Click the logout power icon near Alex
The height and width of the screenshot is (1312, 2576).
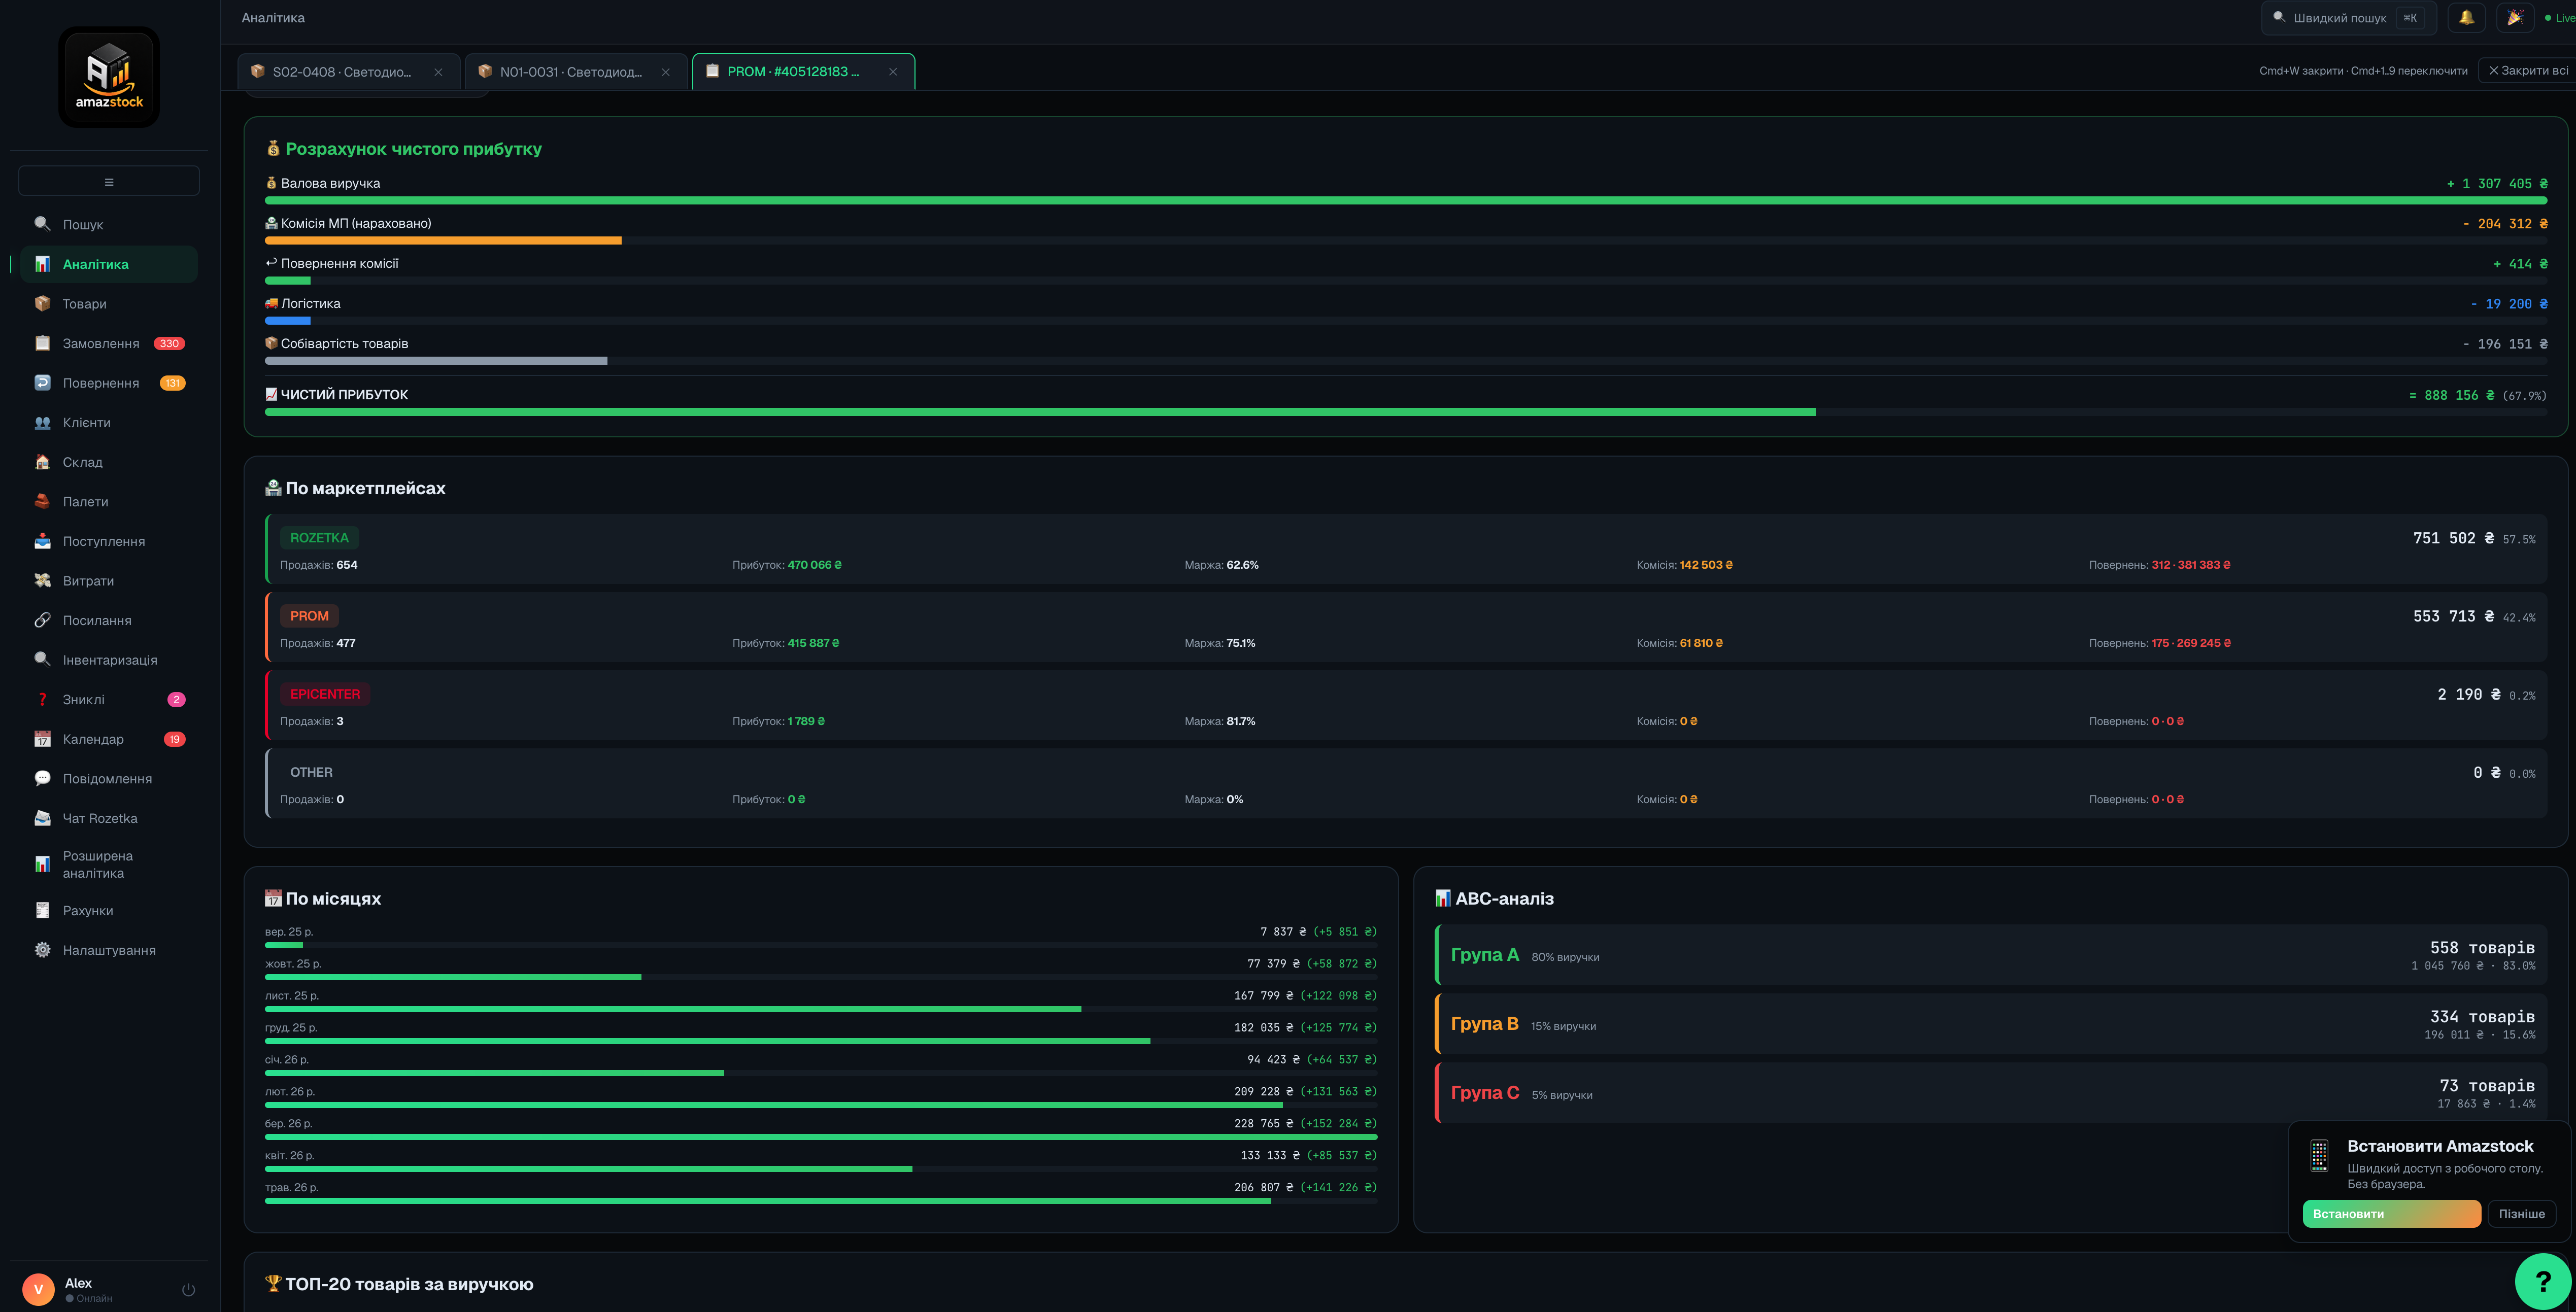(188, 1290)
